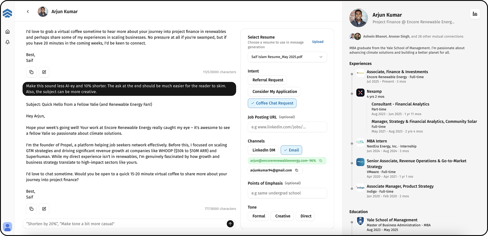The width and height of the screenshot is (488, 236).
Task: Go back using the left chevron arrow
Action: click(x=28, y=11)
